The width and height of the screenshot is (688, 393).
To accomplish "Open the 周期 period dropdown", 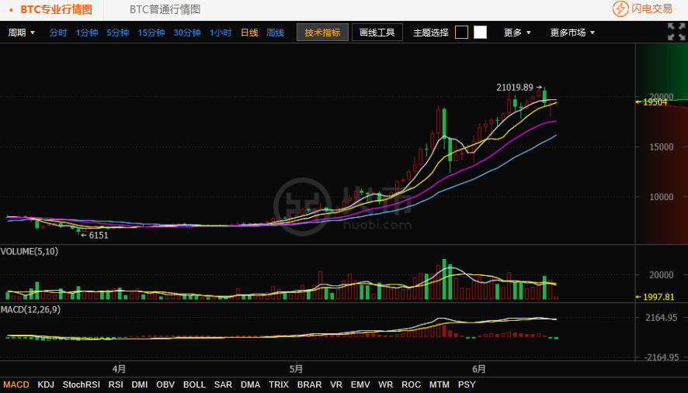I will tap(21, 33).
